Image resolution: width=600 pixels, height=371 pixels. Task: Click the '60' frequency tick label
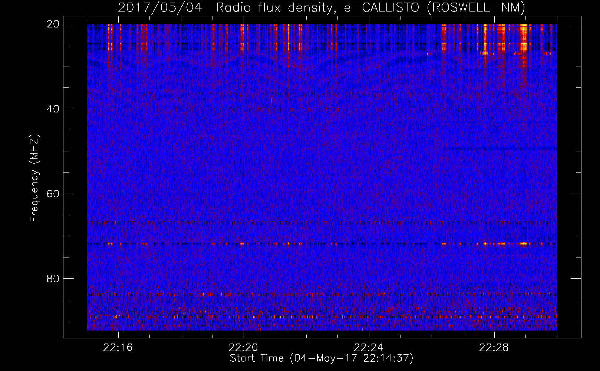(53, 194)
